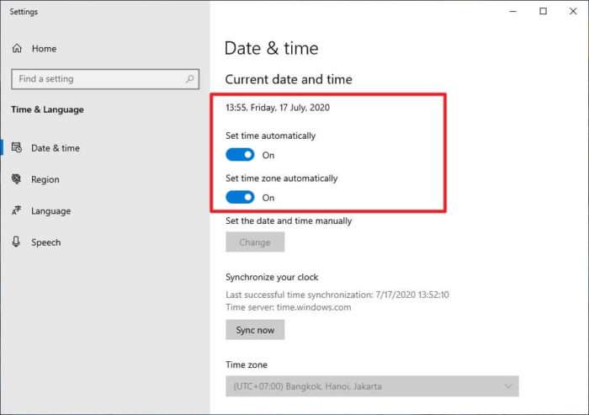
Task: Click the Date & time calendar icon
Action: [x=17, y=147]
